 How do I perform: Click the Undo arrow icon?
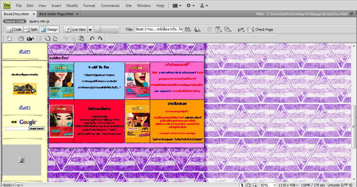(92, 38)
